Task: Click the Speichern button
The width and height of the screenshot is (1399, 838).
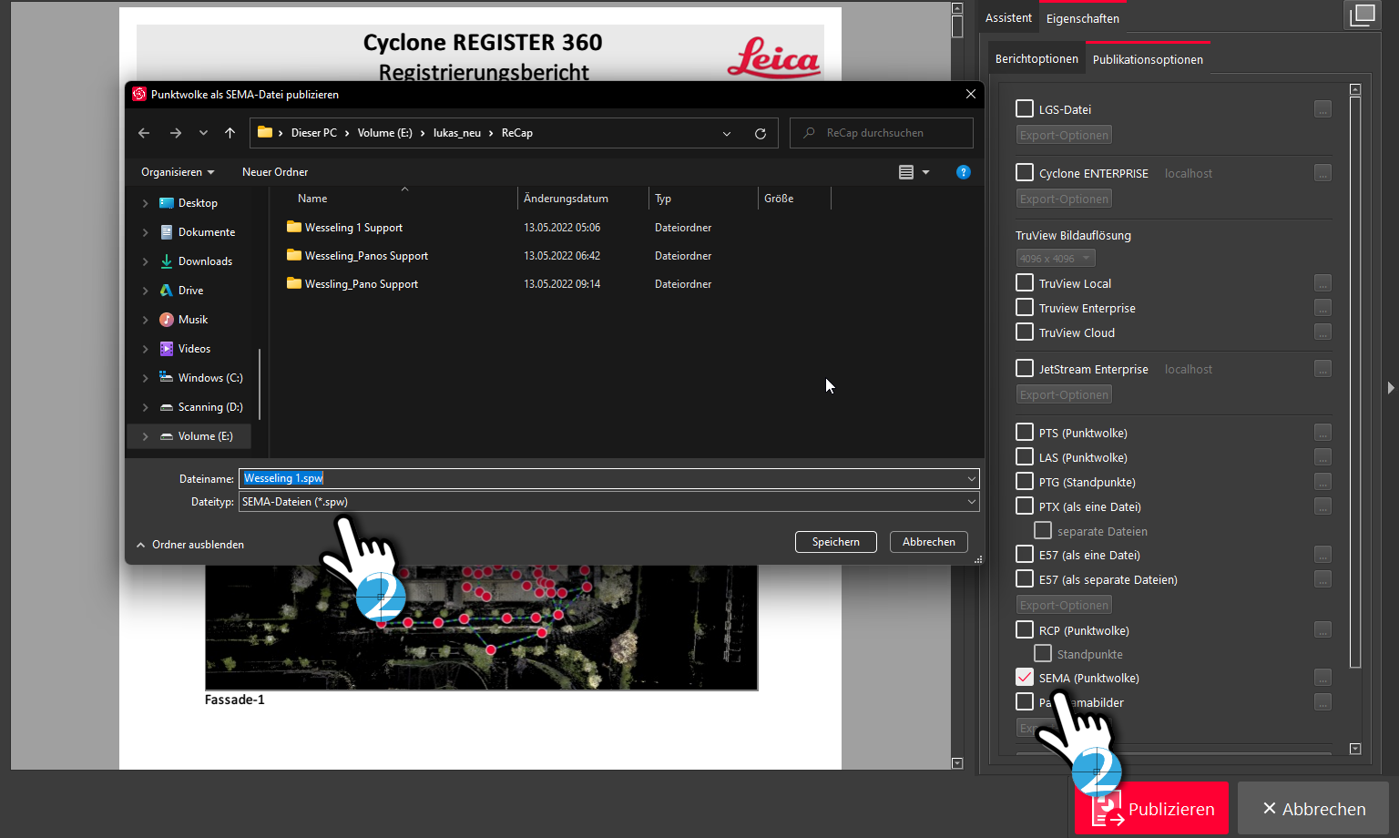Action: 835,542
